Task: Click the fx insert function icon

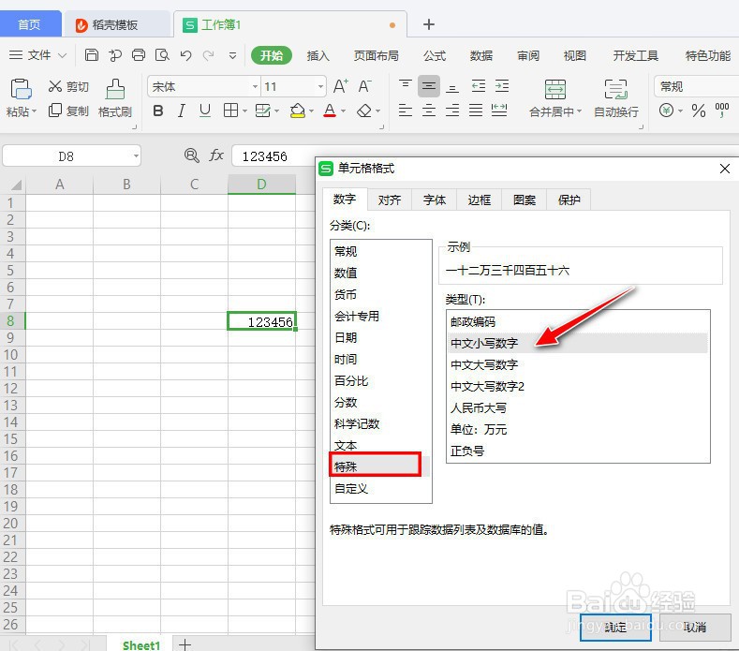Action: point(216,155)
